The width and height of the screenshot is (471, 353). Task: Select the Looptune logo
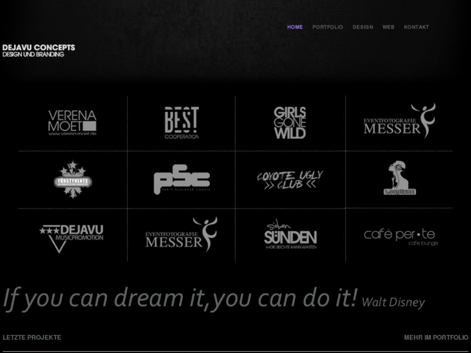pos(400,178)
